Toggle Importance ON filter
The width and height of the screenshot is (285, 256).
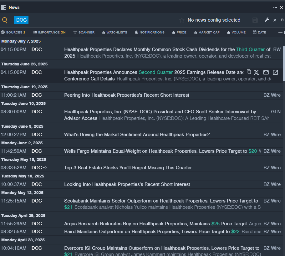pyautogui.click(x=49, y=32)
